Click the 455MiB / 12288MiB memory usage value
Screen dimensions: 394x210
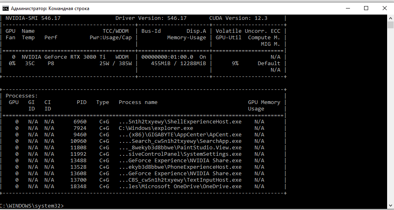[178, 63]
